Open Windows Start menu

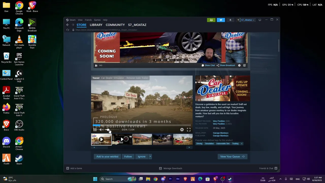95,179
